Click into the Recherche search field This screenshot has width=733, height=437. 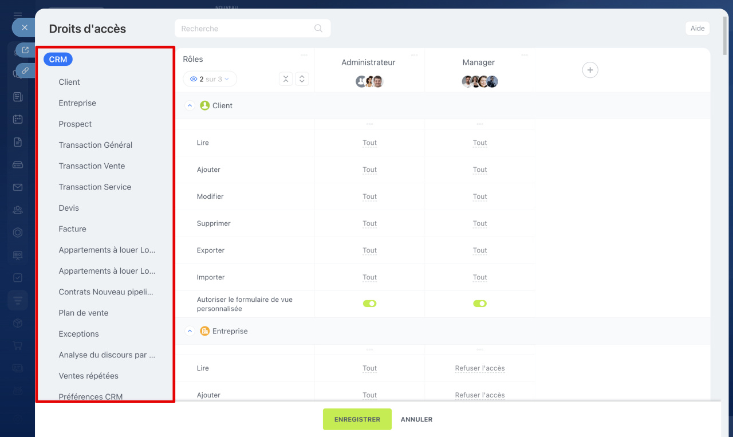246,29
